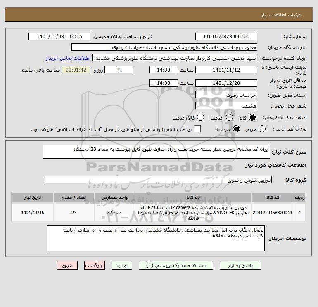Click the delivery province field خراسان رضوی

(226, 95)
